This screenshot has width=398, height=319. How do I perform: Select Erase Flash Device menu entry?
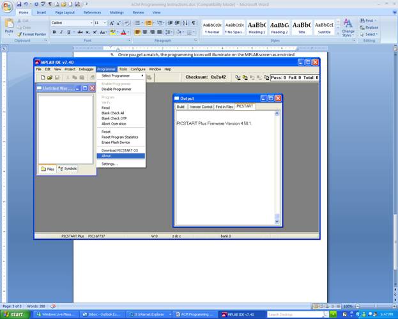tap(121, 143)
